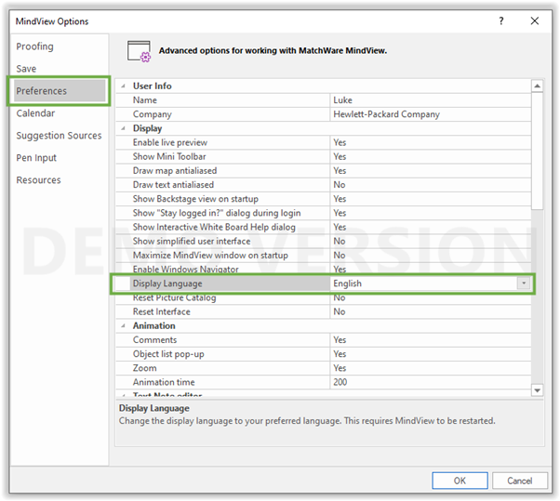Click the Help question mark icon
The image size is (560, 501).
[501, 21]
